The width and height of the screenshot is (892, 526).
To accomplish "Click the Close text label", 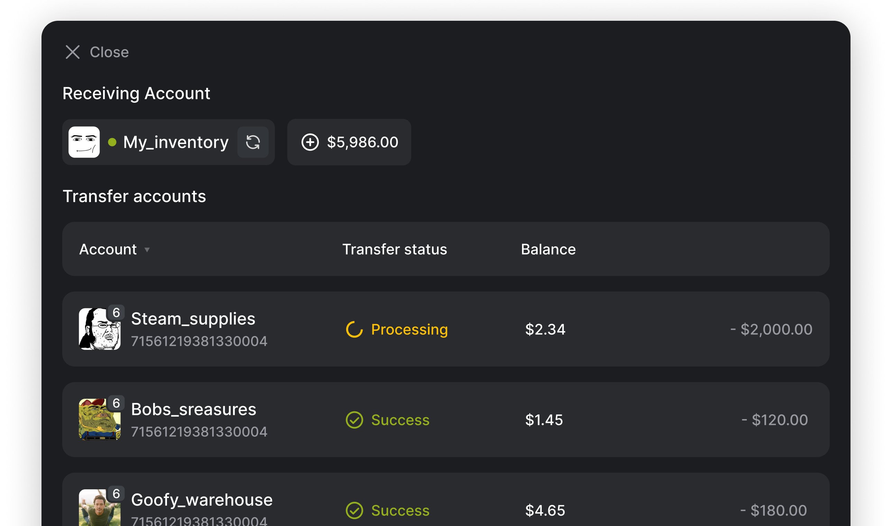I will [x=109, y=52].
